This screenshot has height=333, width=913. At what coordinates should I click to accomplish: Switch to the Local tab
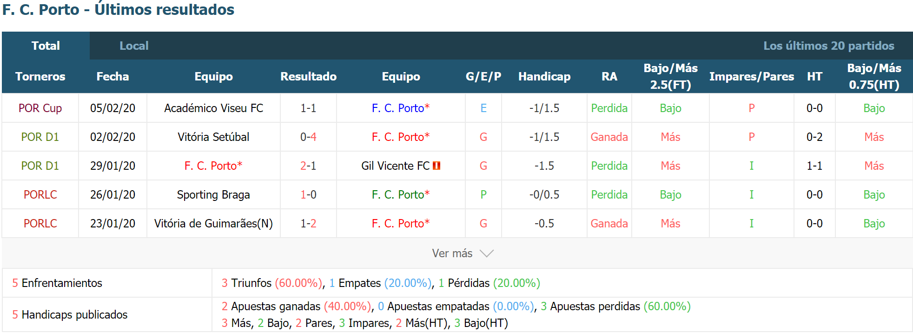click(x=134, y=46)
